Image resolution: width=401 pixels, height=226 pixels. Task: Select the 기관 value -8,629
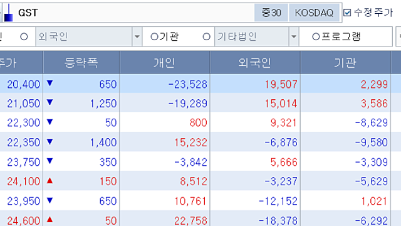372,123
